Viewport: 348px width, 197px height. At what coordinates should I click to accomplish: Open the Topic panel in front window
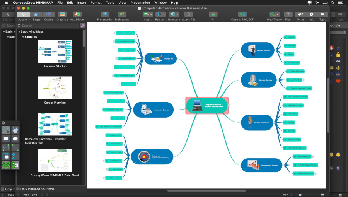click(x=322, y=14)
